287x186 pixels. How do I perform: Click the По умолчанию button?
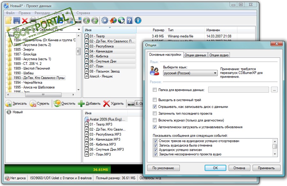click(163, 168)
